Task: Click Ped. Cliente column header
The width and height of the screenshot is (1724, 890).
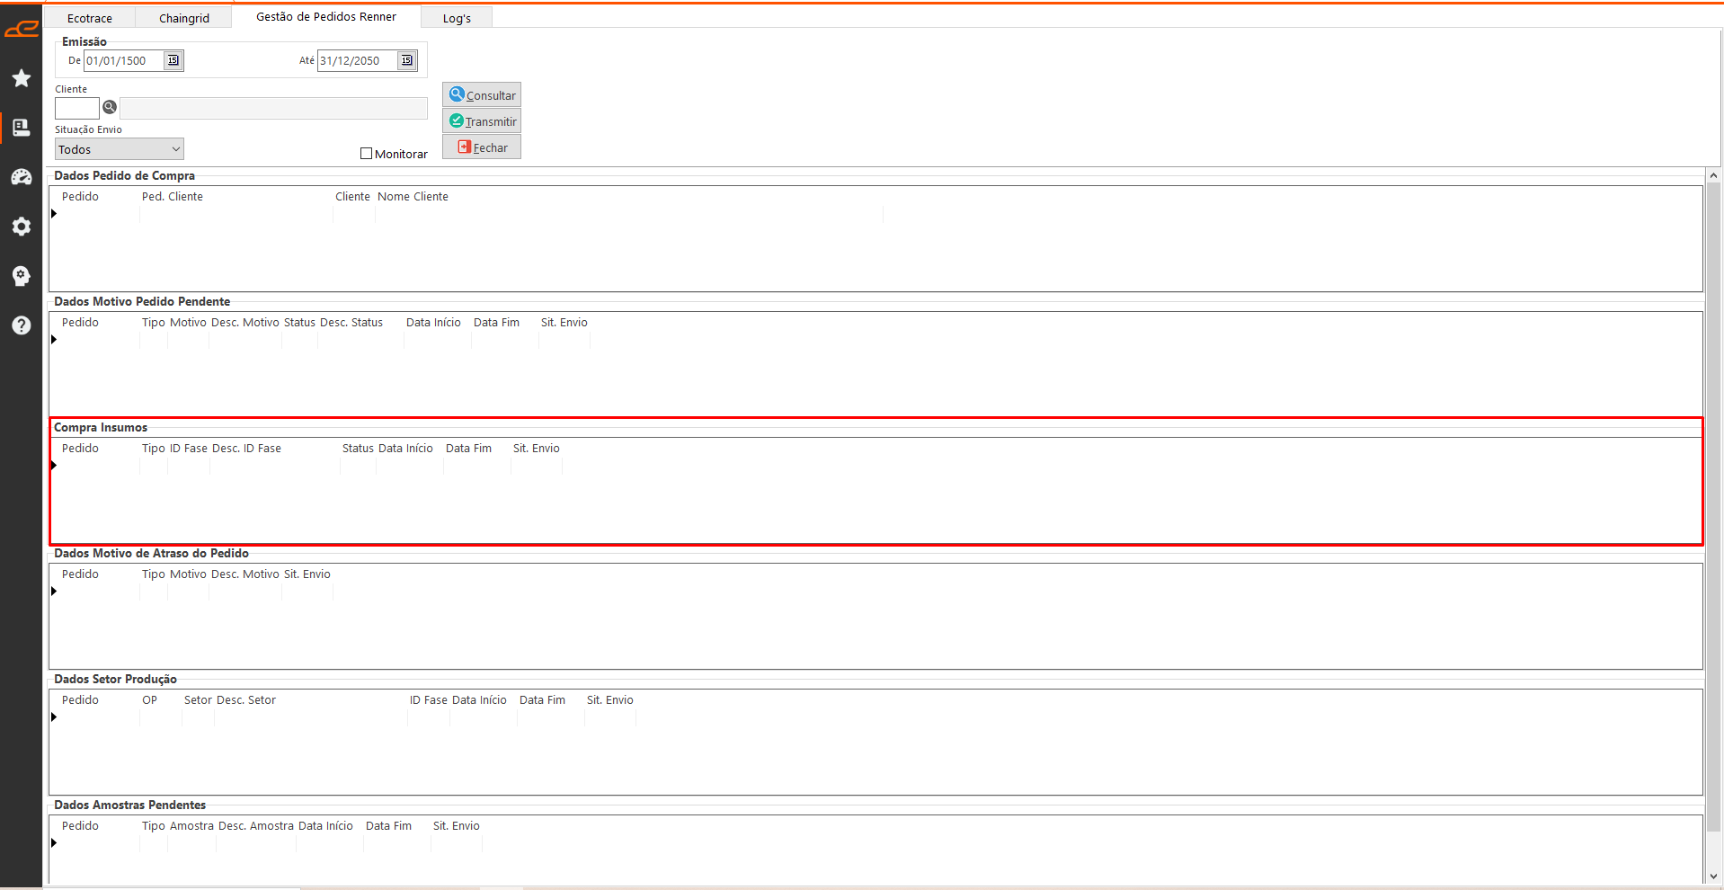Action: click(173, 197)
